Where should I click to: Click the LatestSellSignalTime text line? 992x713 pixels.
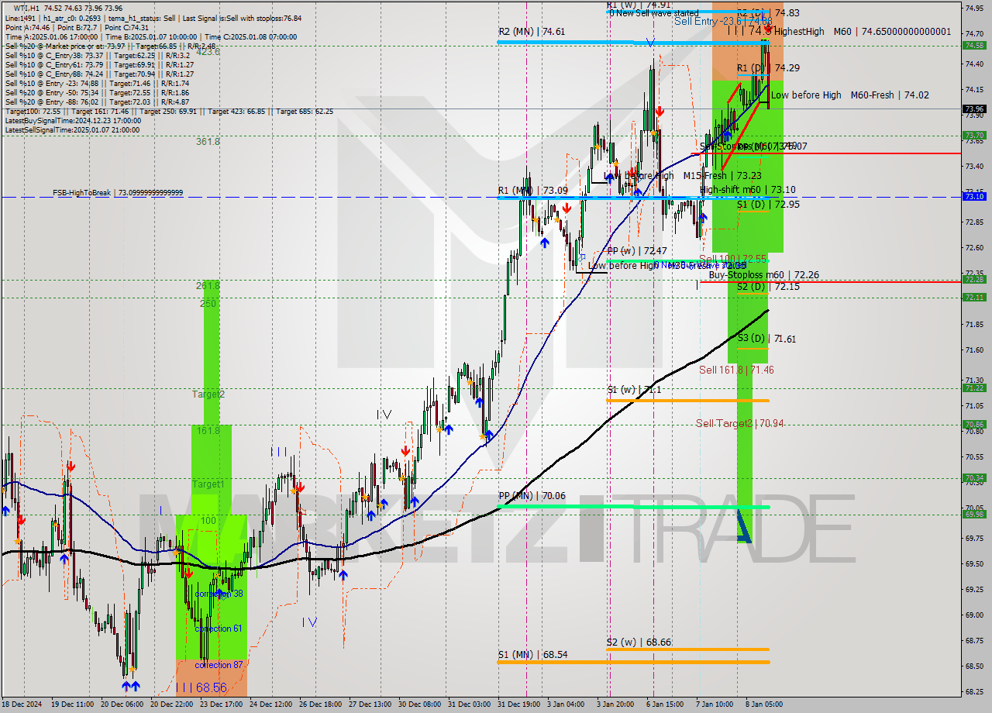pyautogui.click(x=73, y=129)
